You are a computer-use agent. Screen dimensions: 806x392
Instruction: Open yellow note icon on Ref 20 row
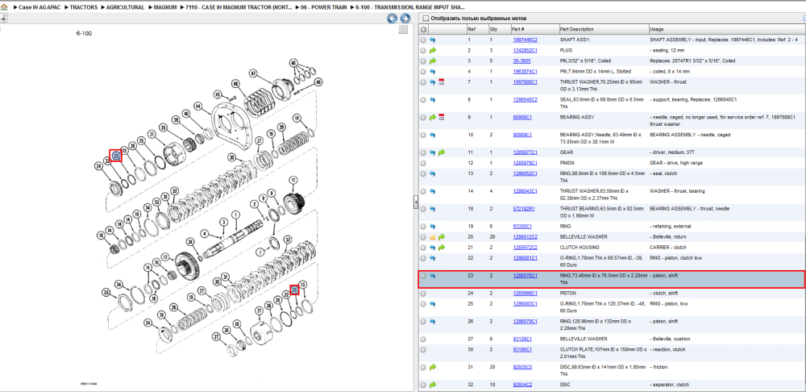432,237
